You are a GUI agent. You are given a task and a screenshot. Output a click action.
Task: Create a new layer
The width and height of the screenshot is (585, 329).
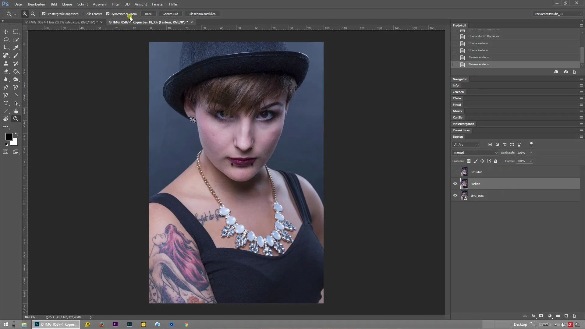[x=566, y=316]
